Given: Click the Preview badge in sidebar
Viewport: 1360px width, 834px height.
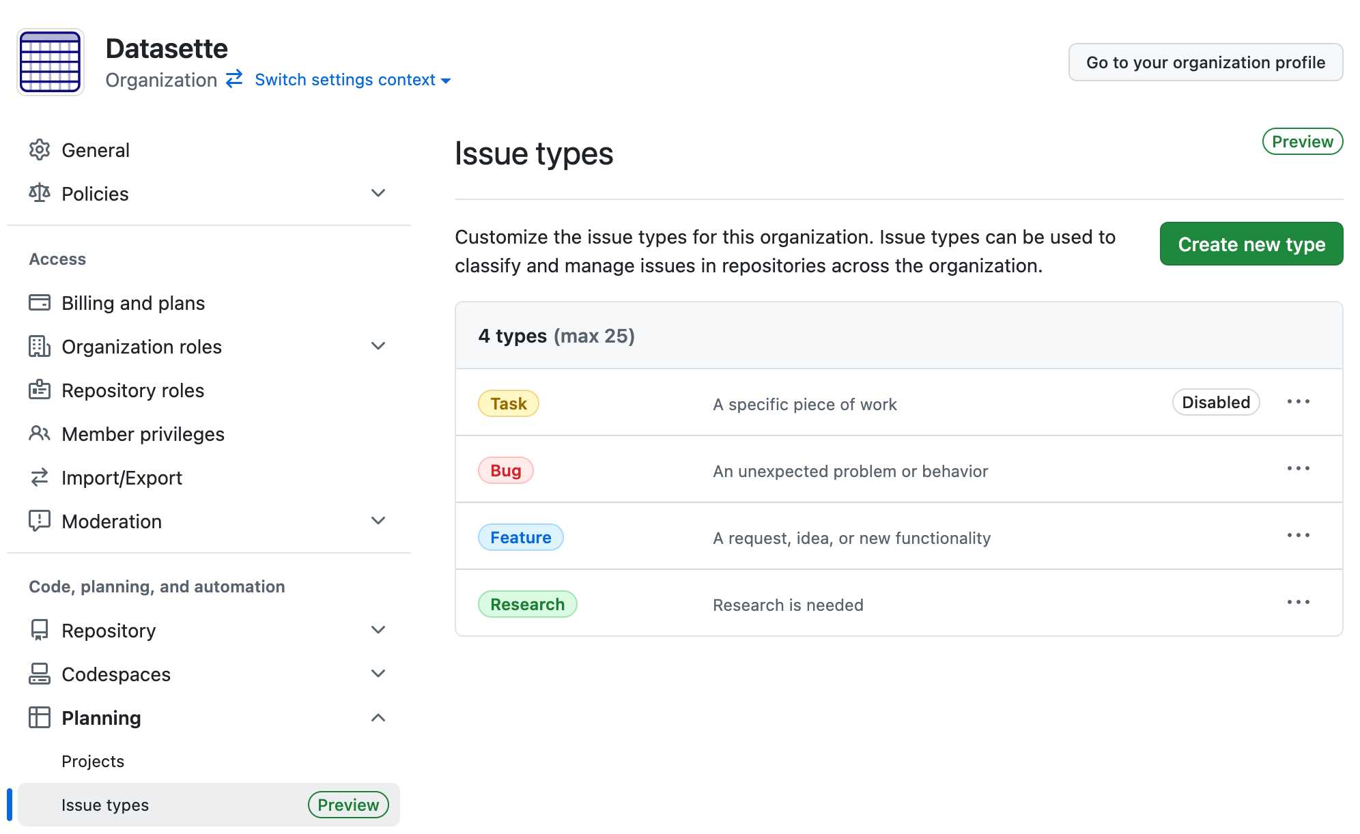Looking at the screenshot, I should pyautogui.click(x=348, y=805).
